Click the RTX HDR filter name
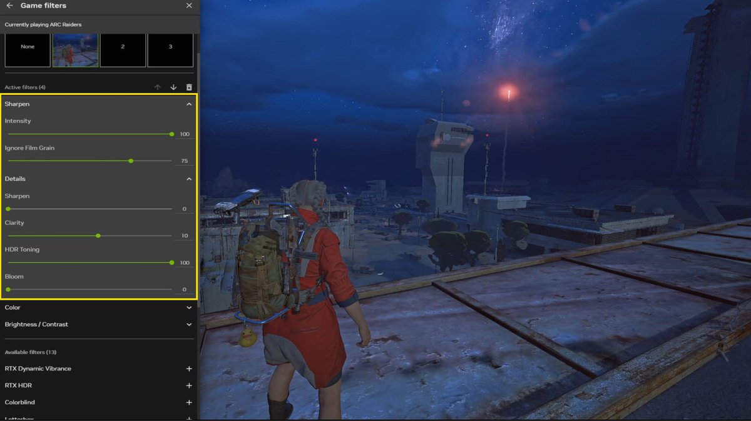The height and width of the screenshot is (421, 751). 18,385
